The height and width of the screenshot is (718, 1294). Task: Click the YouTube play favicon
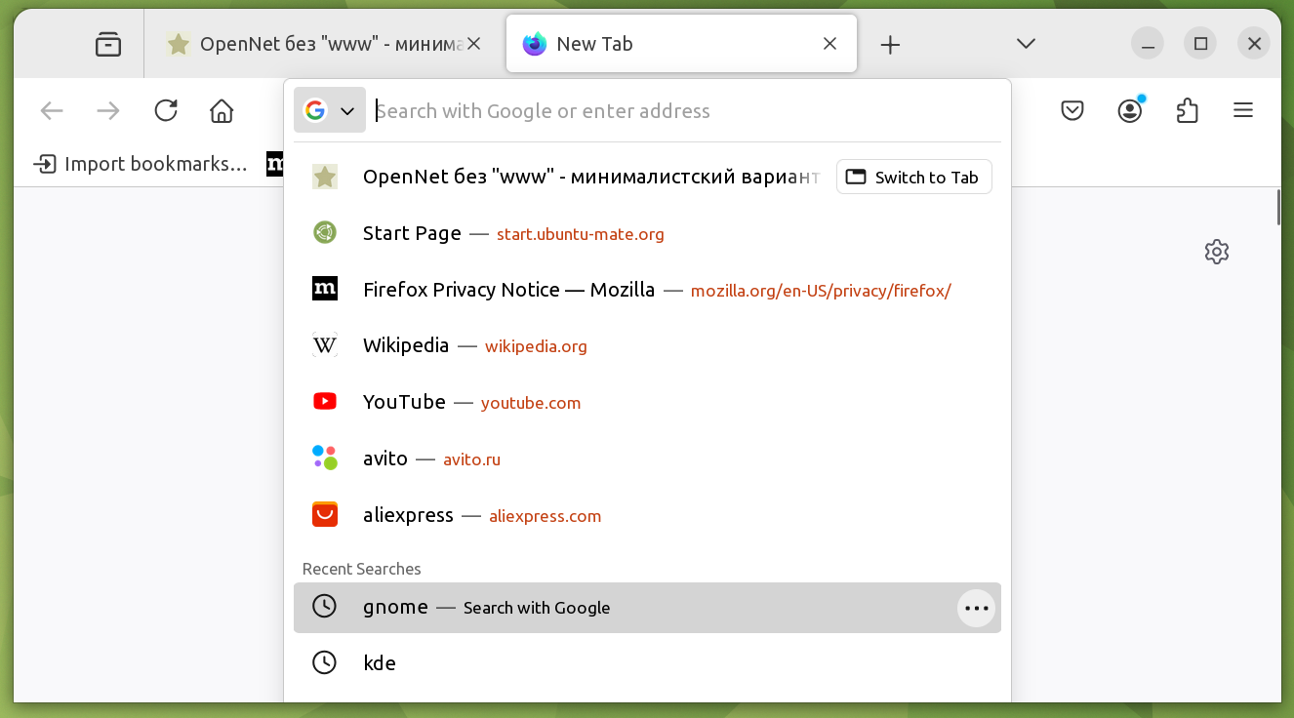pos(325,401)
